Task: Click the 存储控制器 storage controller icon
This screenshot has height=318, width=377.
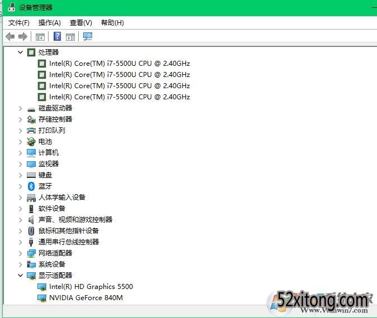Action: click(x=31, y=119)
